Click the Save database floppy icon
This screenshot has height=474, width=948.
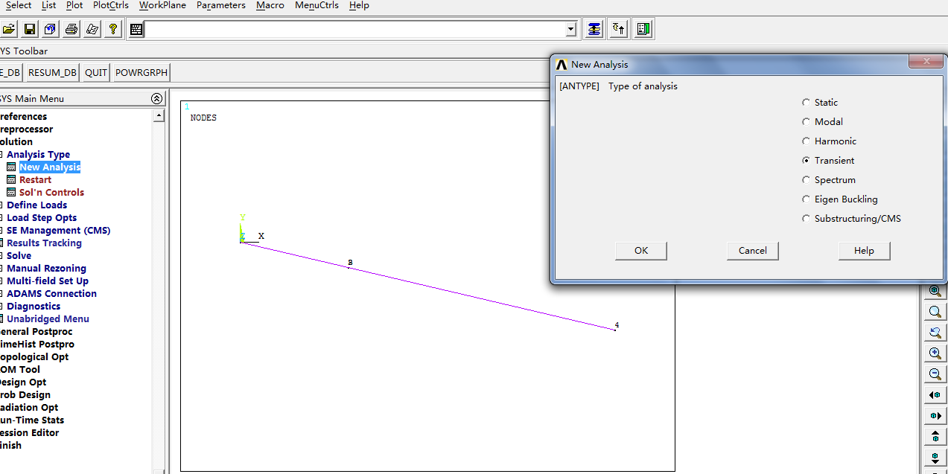click(x=30, y=29)
